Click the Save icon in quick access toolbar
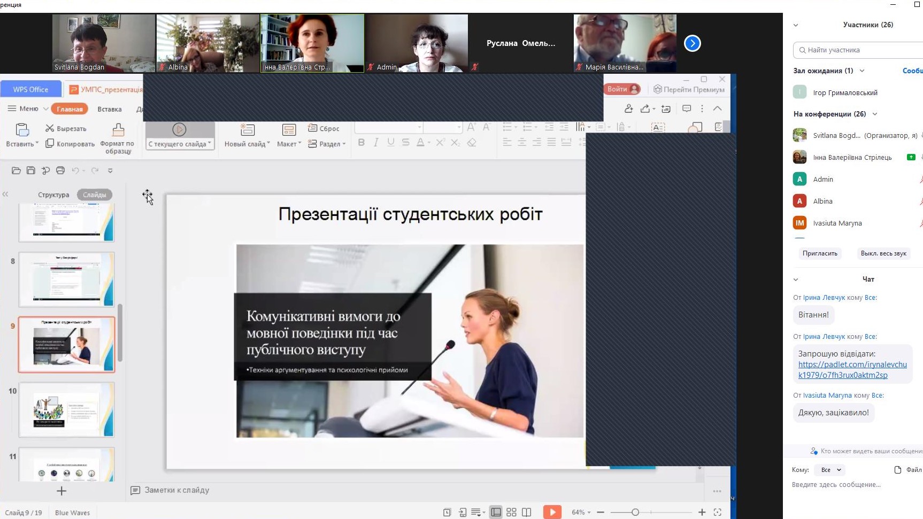 [31, 171]
